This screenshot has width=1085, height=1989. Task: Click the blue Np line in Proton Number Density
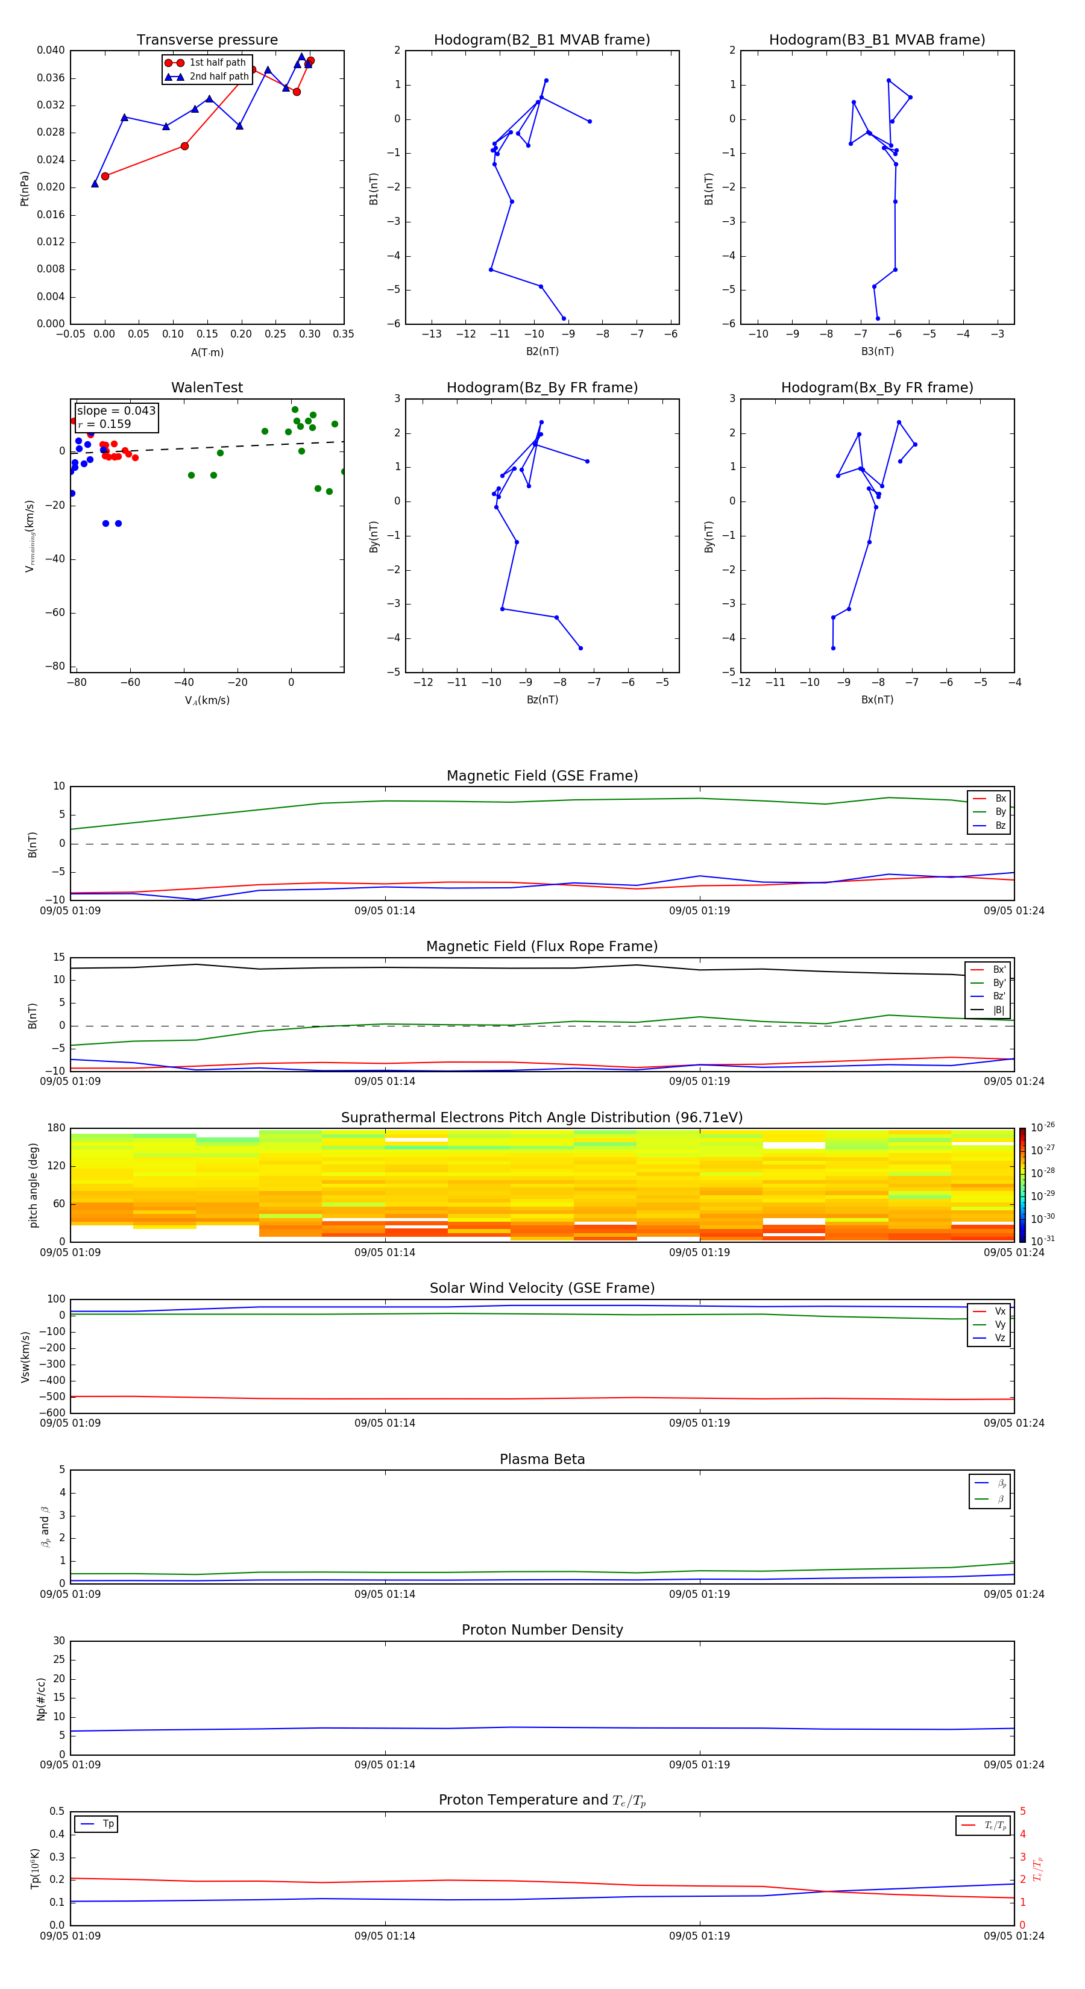click(x=541, y=1727)
